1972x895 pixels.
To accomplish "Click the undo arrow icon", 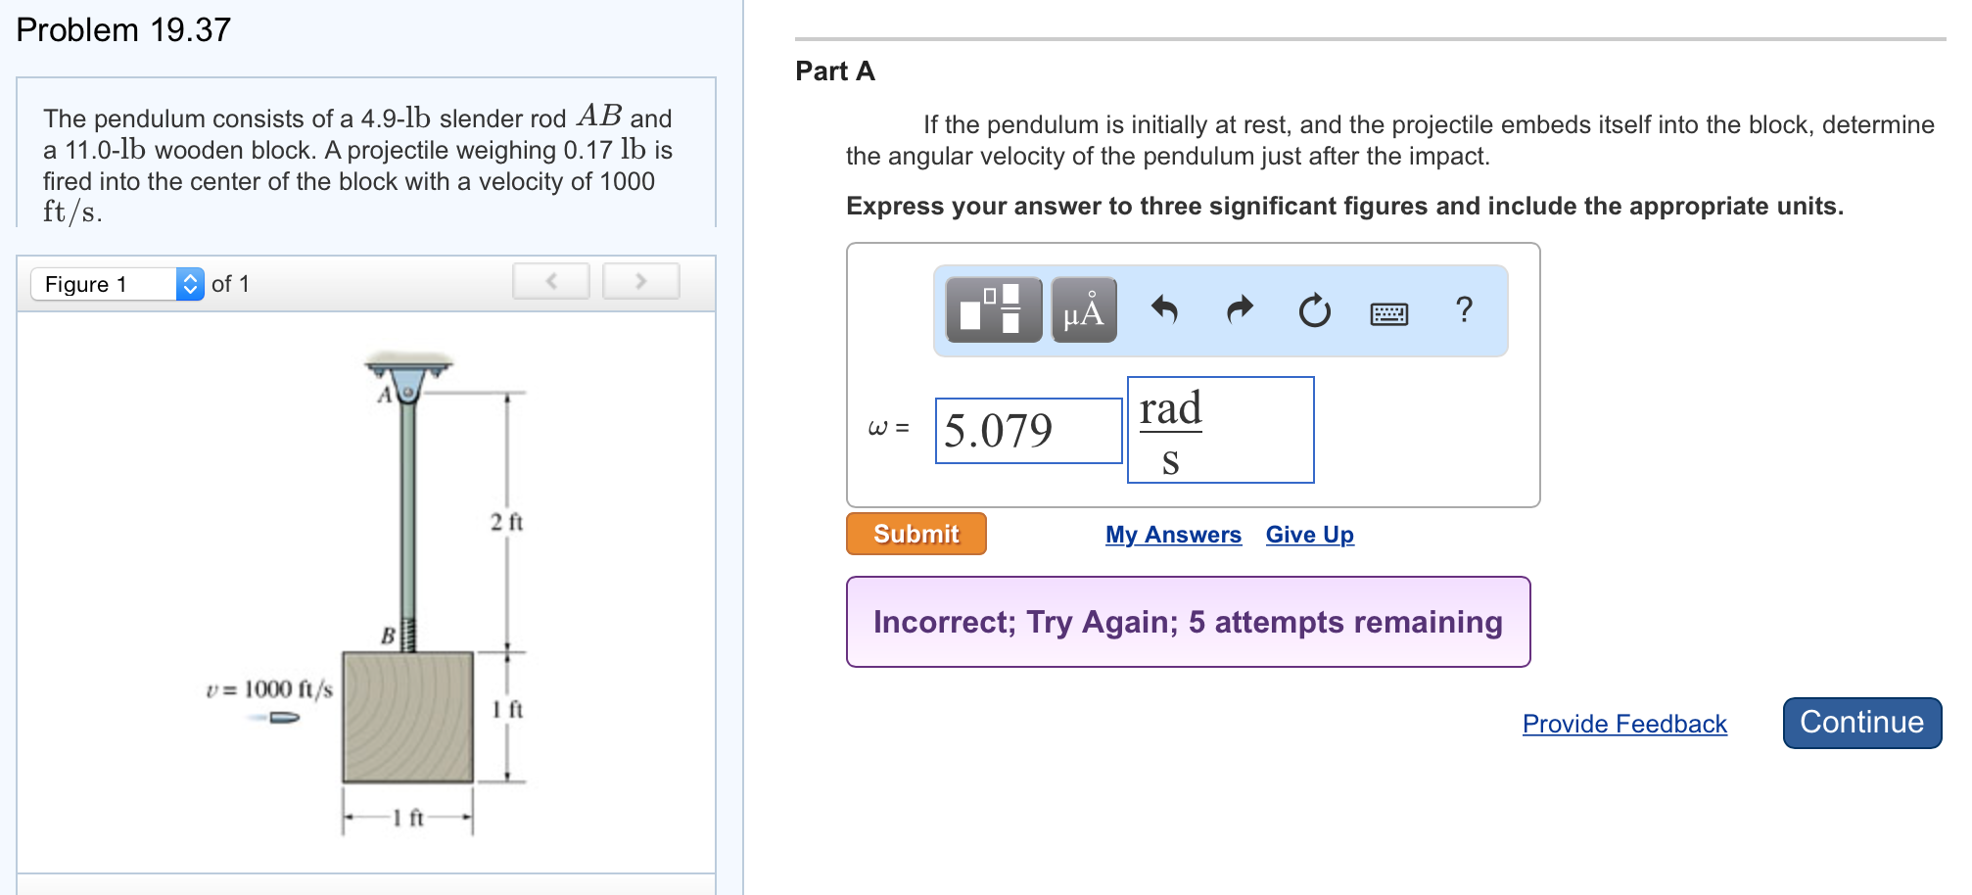I will pos(1165,311).
